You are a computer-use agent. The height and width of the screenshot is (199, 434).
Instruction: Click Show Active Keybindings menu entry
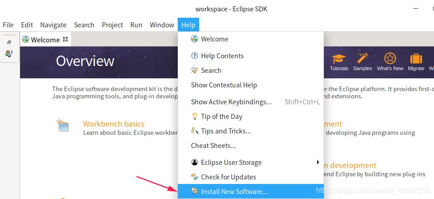pyautogui.click(x=231, y=102)
